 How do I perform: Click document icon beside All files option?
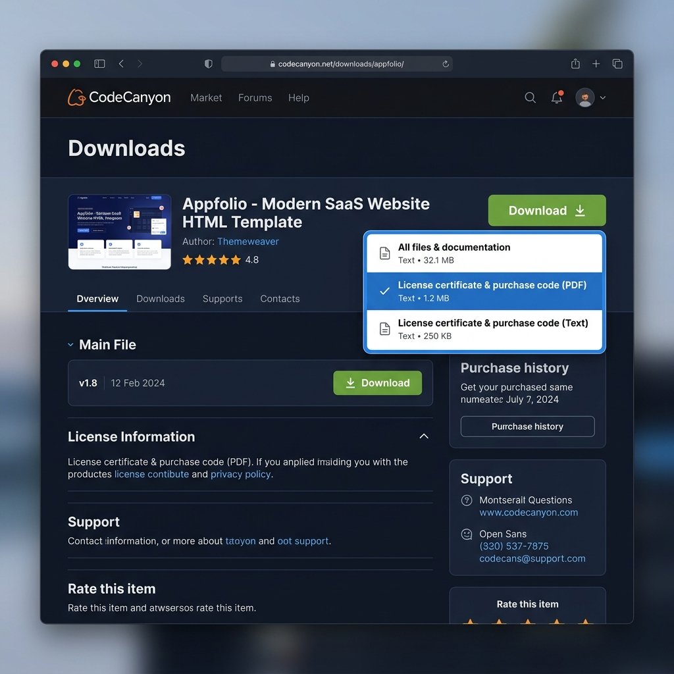(384, 253)
